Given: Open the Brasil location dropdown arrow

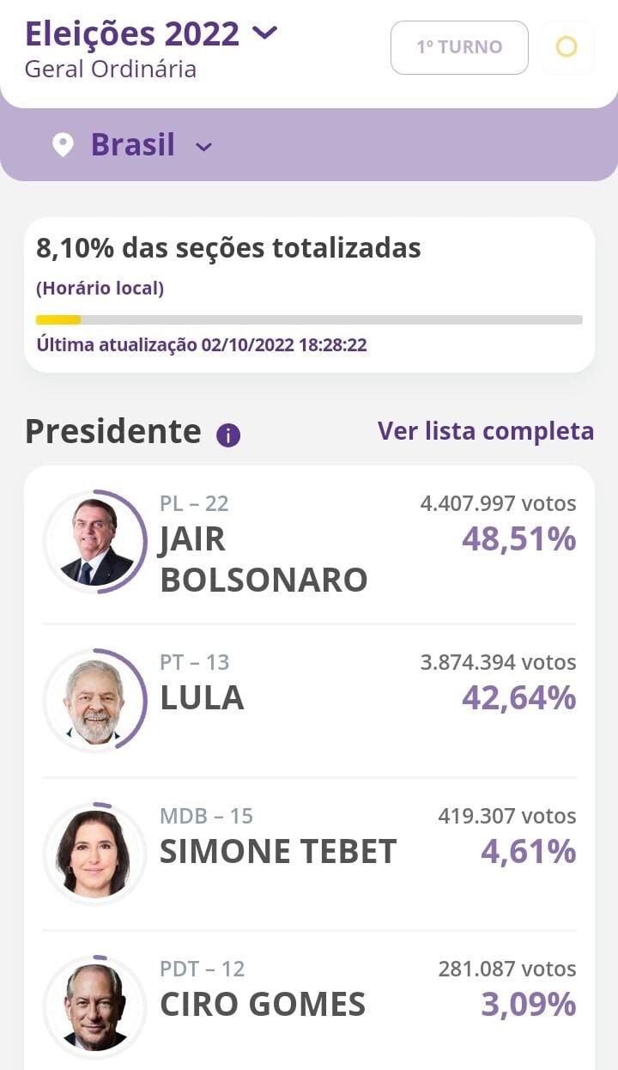Looking at the screenshot, I should (203, 147).
